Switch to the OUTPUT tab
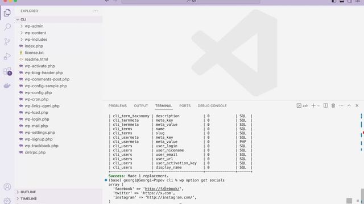This screenshot has width=364, height=204. click(141, 106)
